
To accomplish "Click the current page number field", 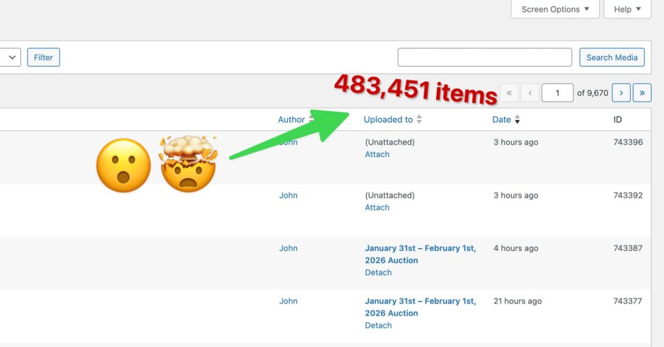I will (557, 93).
